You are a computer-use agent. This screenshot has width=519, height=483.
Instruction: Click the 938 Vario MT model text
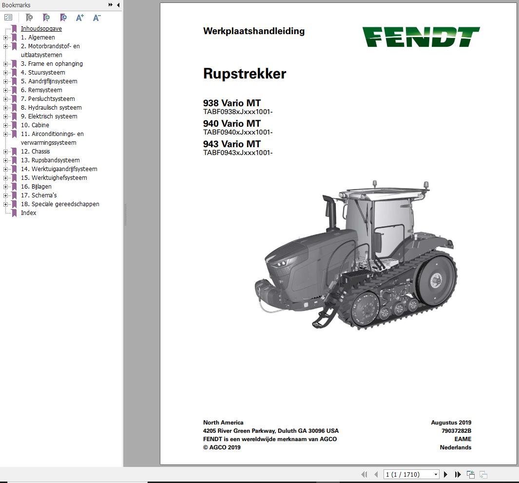(x=232, y=103)
